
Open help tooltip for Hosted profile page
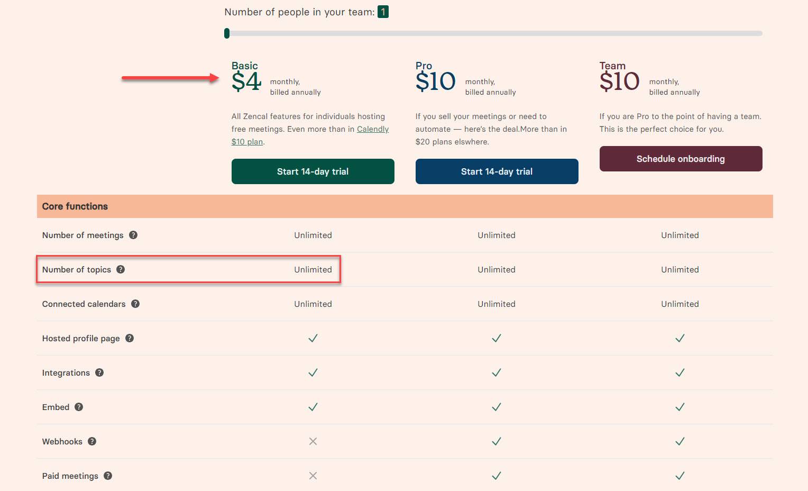click(x=129, y=338)
